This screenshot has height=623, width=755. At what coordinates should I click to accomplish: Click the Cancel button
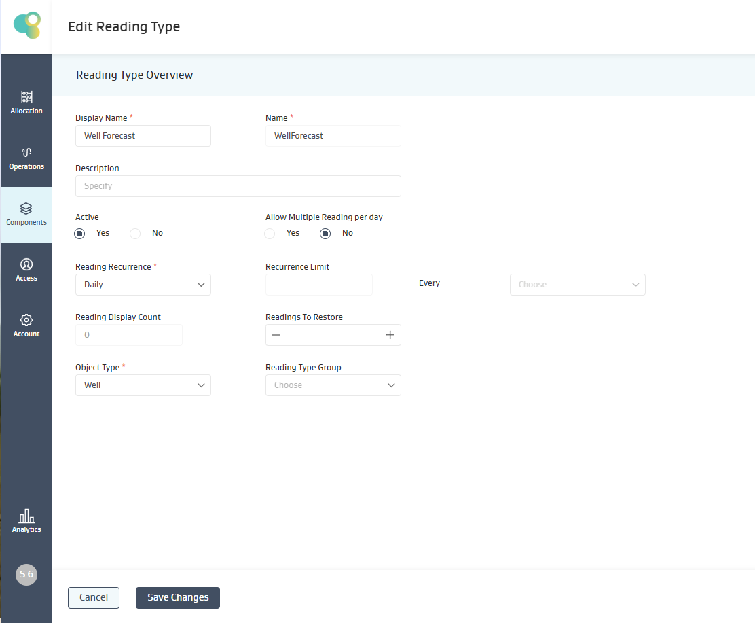94,598
